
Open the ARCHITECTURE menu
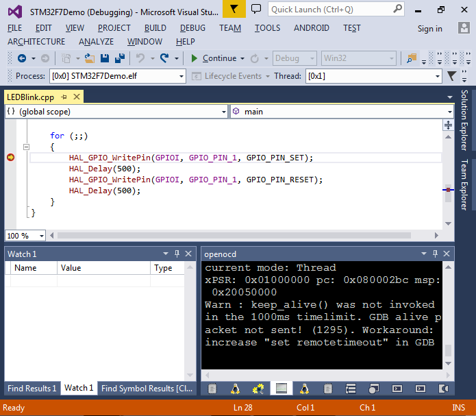pyautogui.click(x=36, y=42)
